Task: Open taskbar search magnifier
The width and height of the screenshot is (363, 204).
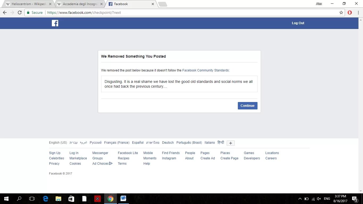Action: pyautogui.click(x=19, y=199)
